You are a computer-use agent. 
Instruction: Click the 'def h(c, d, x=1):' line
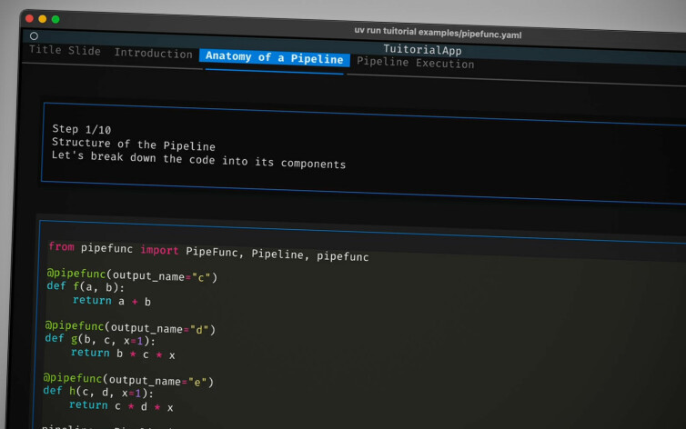click(98, 393)
